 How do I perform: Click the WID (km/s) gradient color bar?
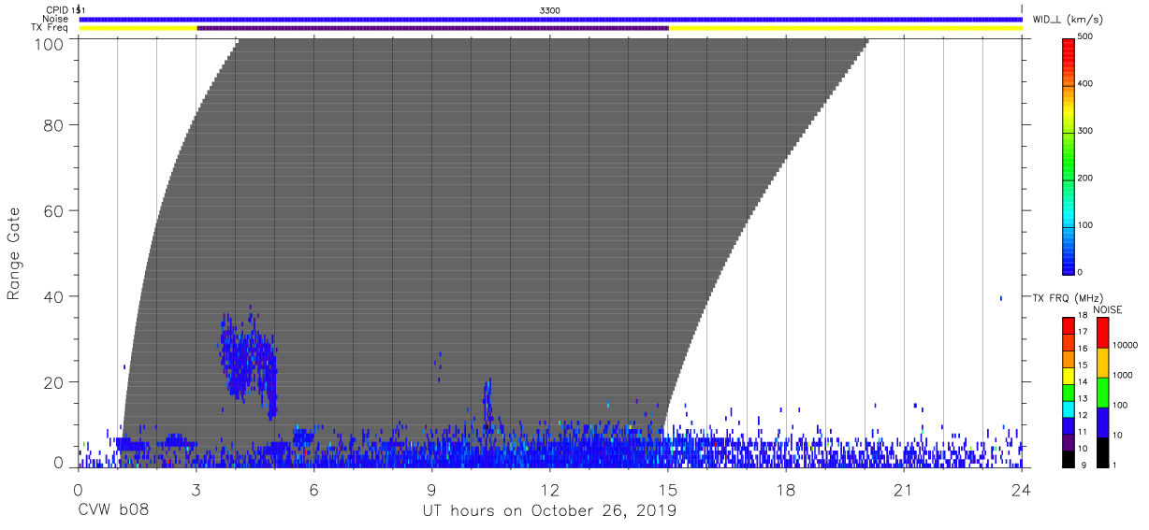click(x=1068, y=156)
